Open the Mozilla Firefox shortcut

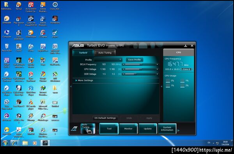click(31, 63)
